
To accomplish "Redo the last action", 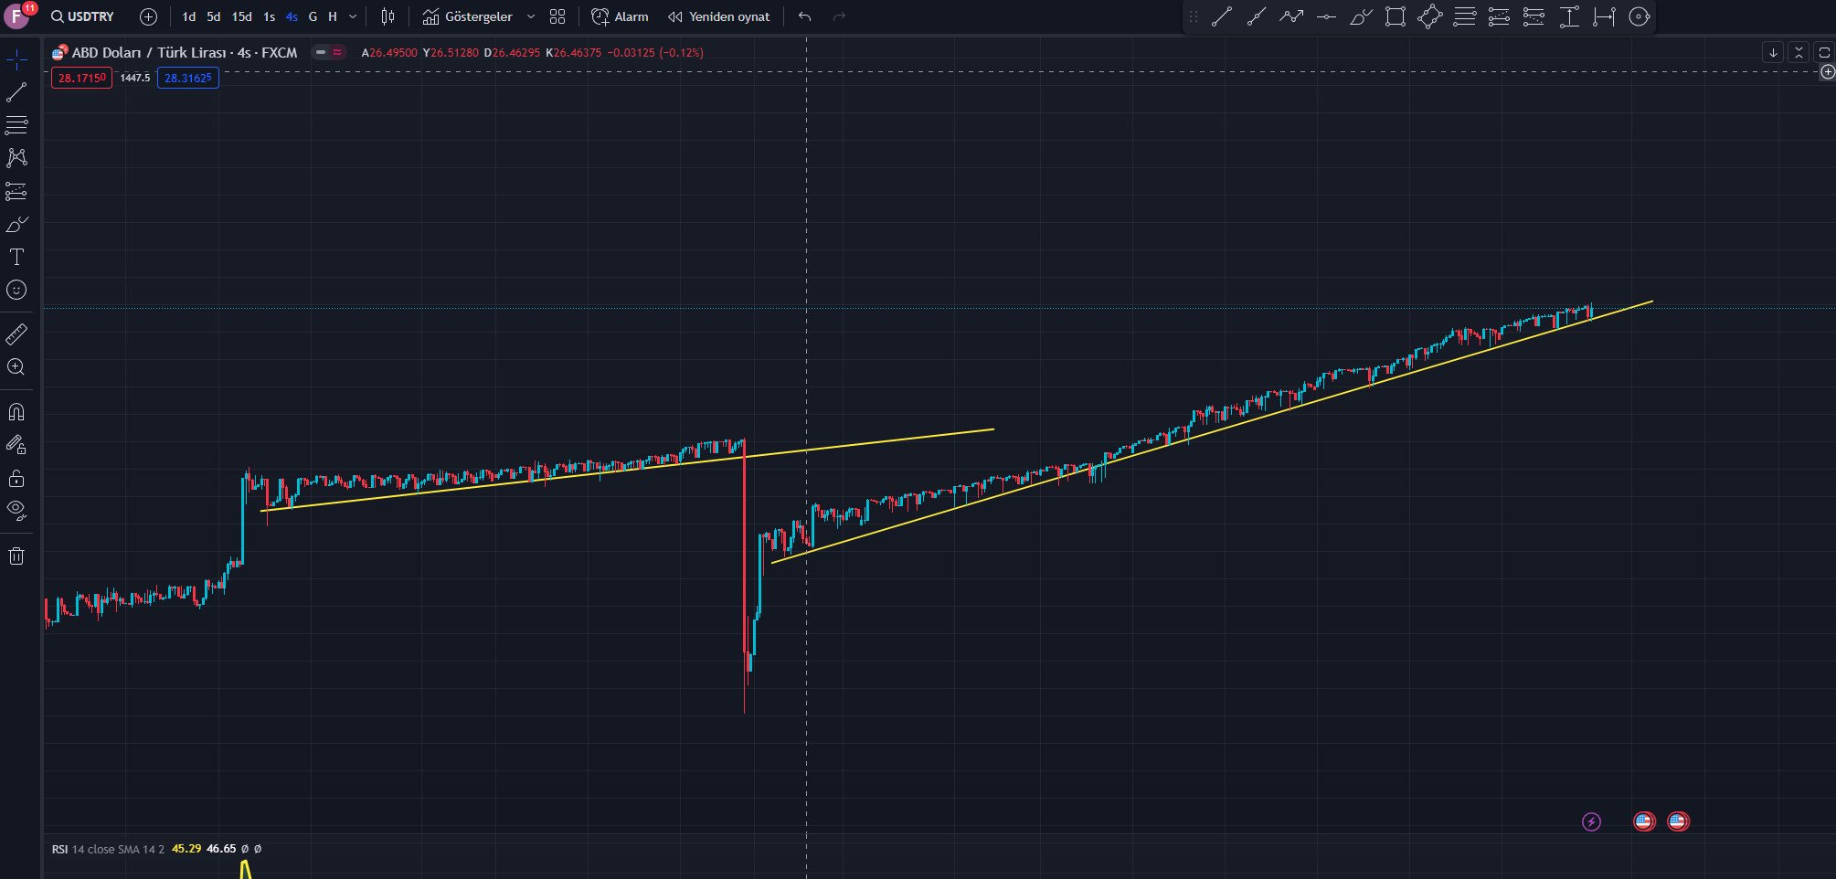I will (x=839, y=16).
